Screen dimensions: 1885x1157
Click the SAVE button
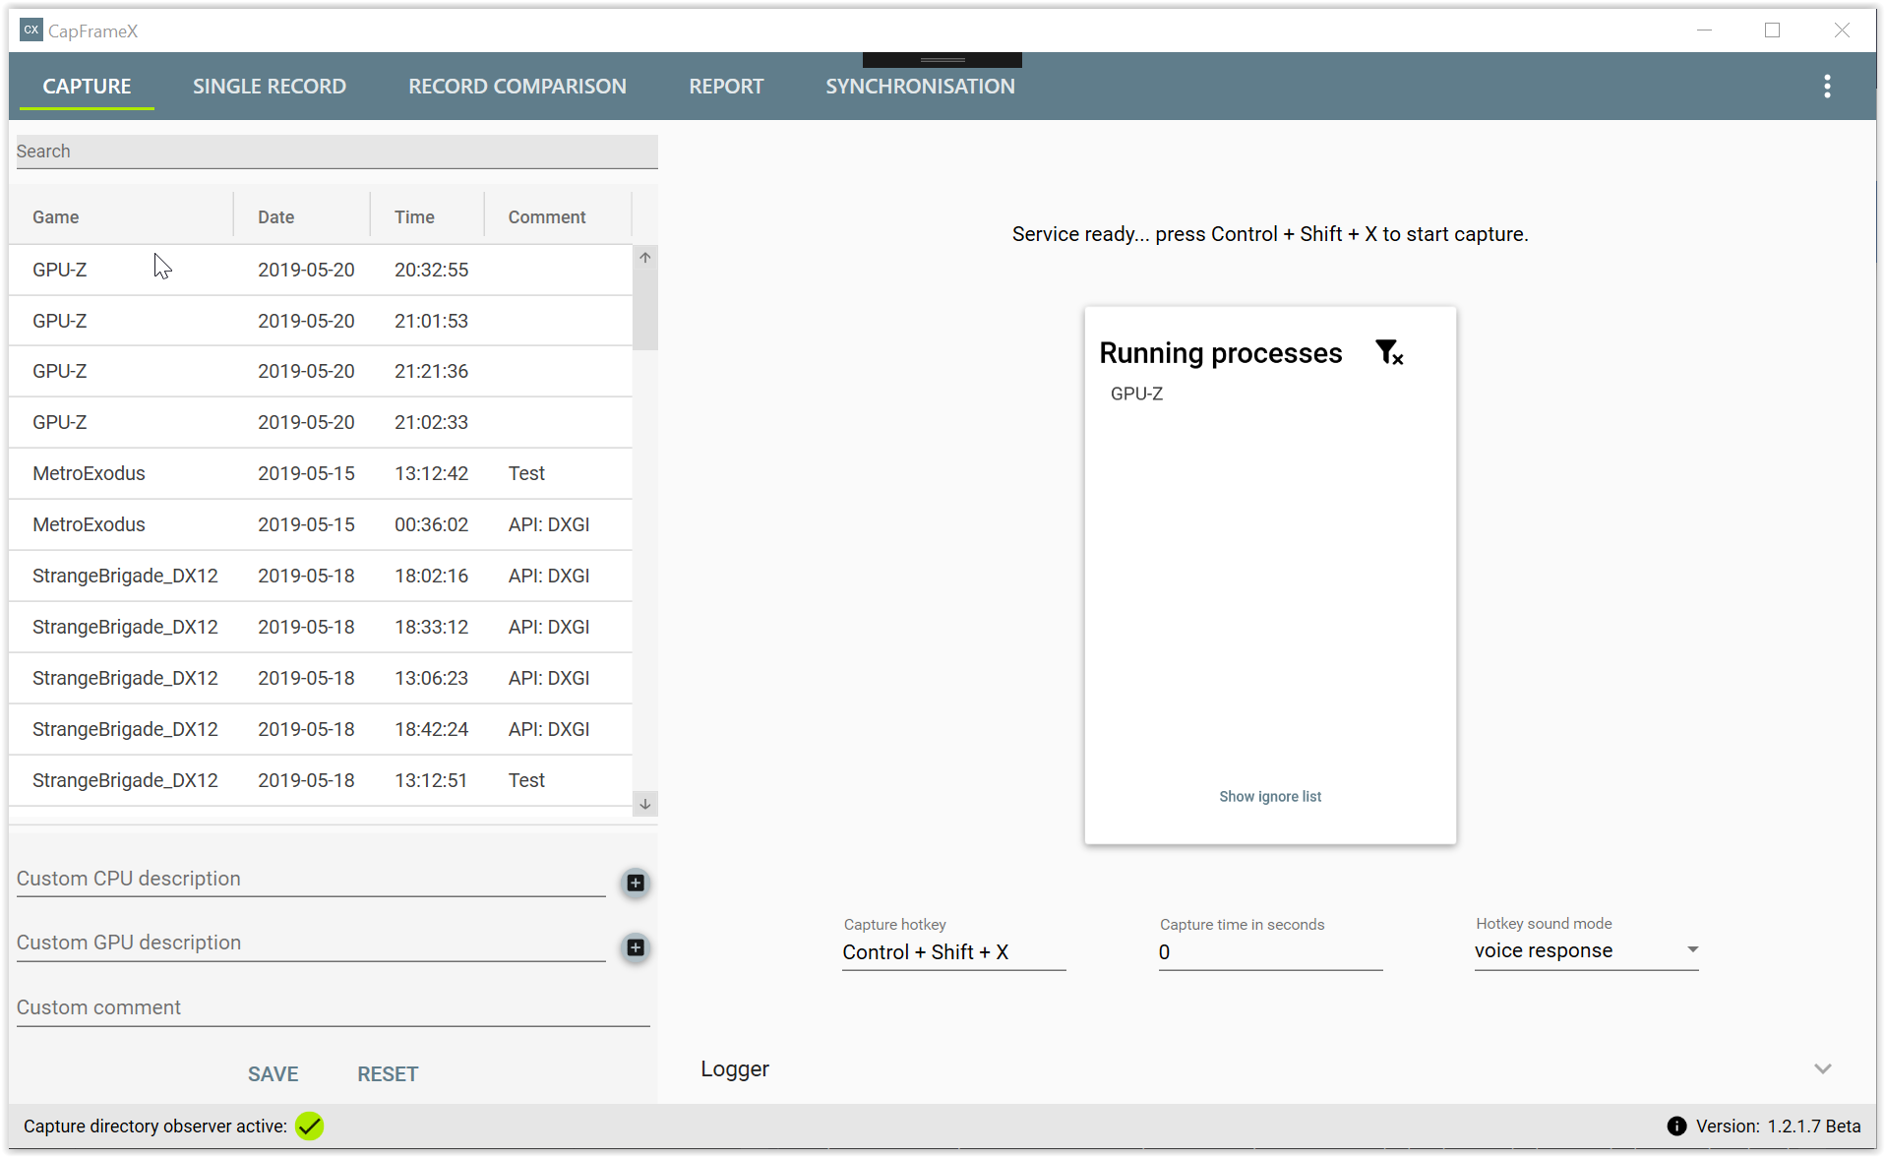click(273, 1074)
